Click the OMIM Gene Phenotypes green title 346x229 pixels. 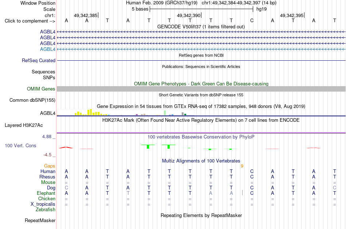click(x=201, y=84)
